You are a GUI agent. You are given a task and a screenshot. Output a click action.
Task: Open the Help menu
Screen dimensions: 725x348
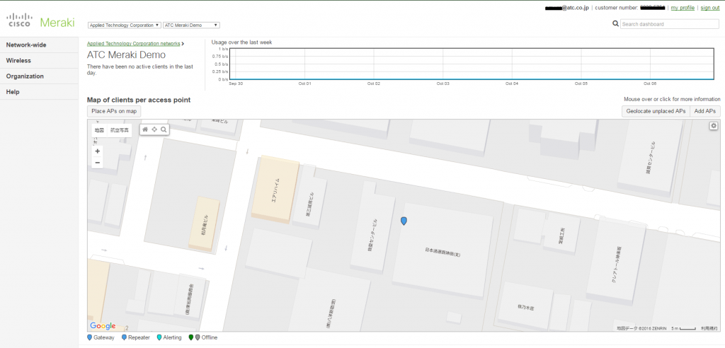(40, 92)
